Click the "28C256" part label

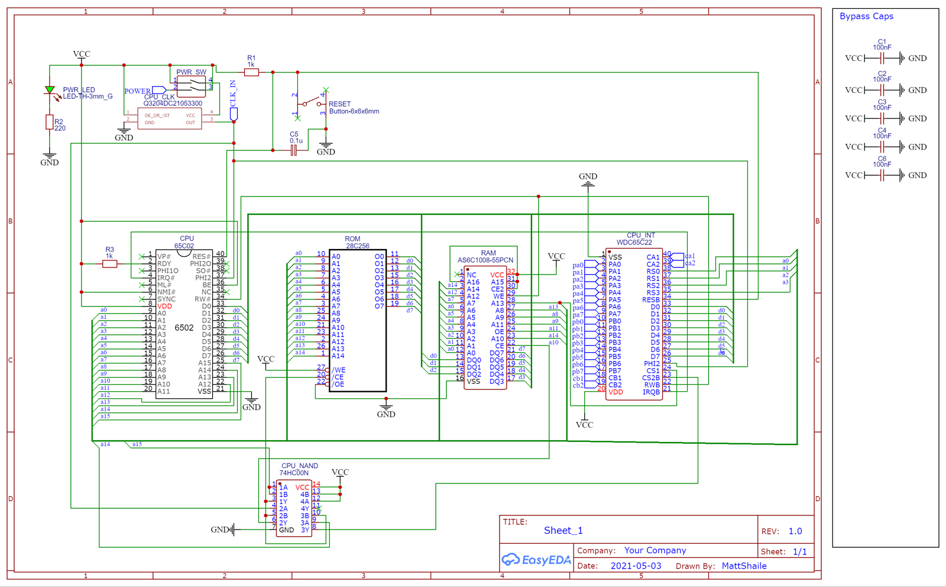click(358, 246)
